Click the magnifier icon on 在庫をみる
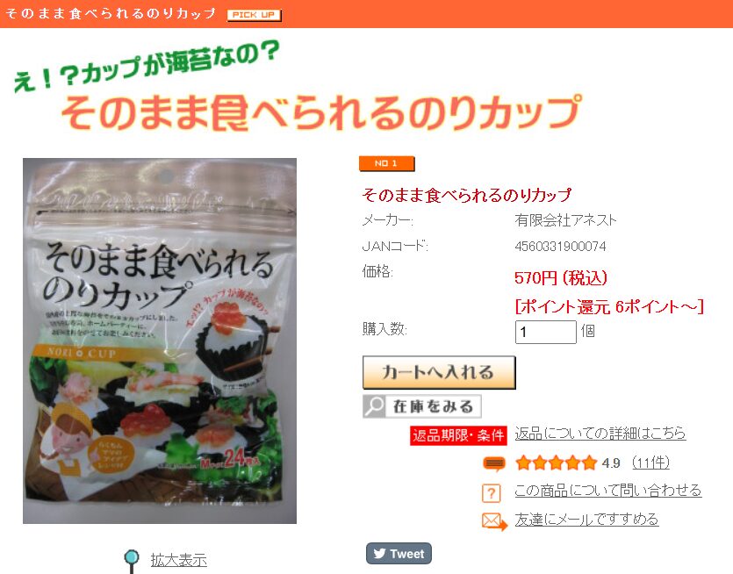The height and width of the screenshot is (574, 733). (374, 406)
